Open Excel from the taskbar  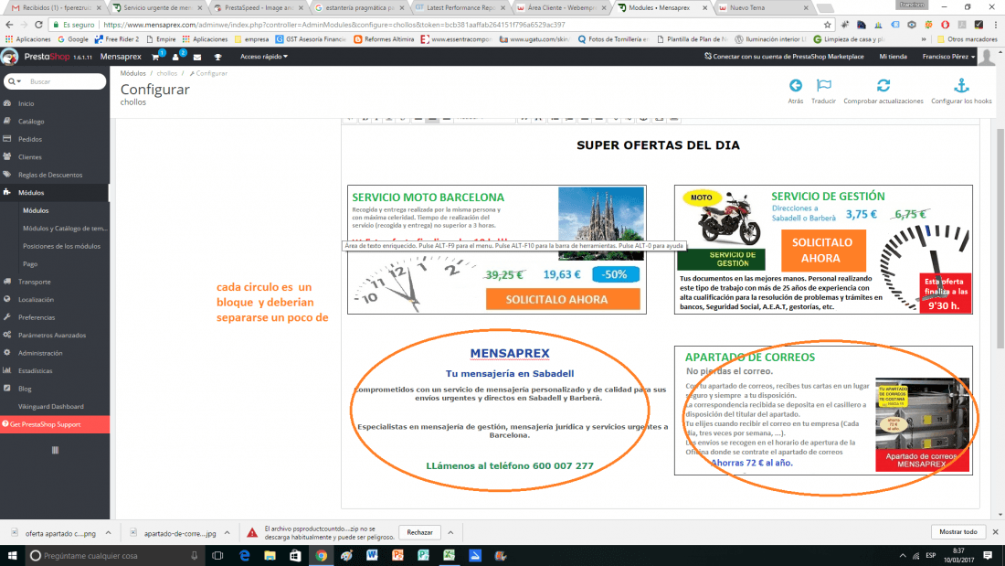point(449,555)
